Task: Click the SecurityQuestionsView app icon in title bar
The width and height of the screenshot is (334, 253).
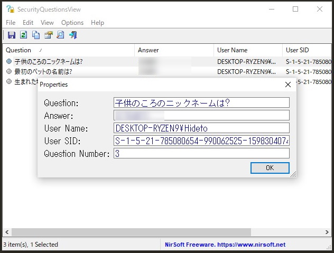Action: point(10,9)
